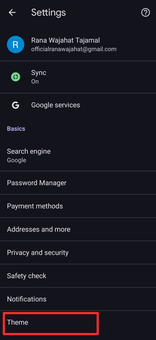Open Notifications settings
156x340 pixels.
click(x=78, y=299)
